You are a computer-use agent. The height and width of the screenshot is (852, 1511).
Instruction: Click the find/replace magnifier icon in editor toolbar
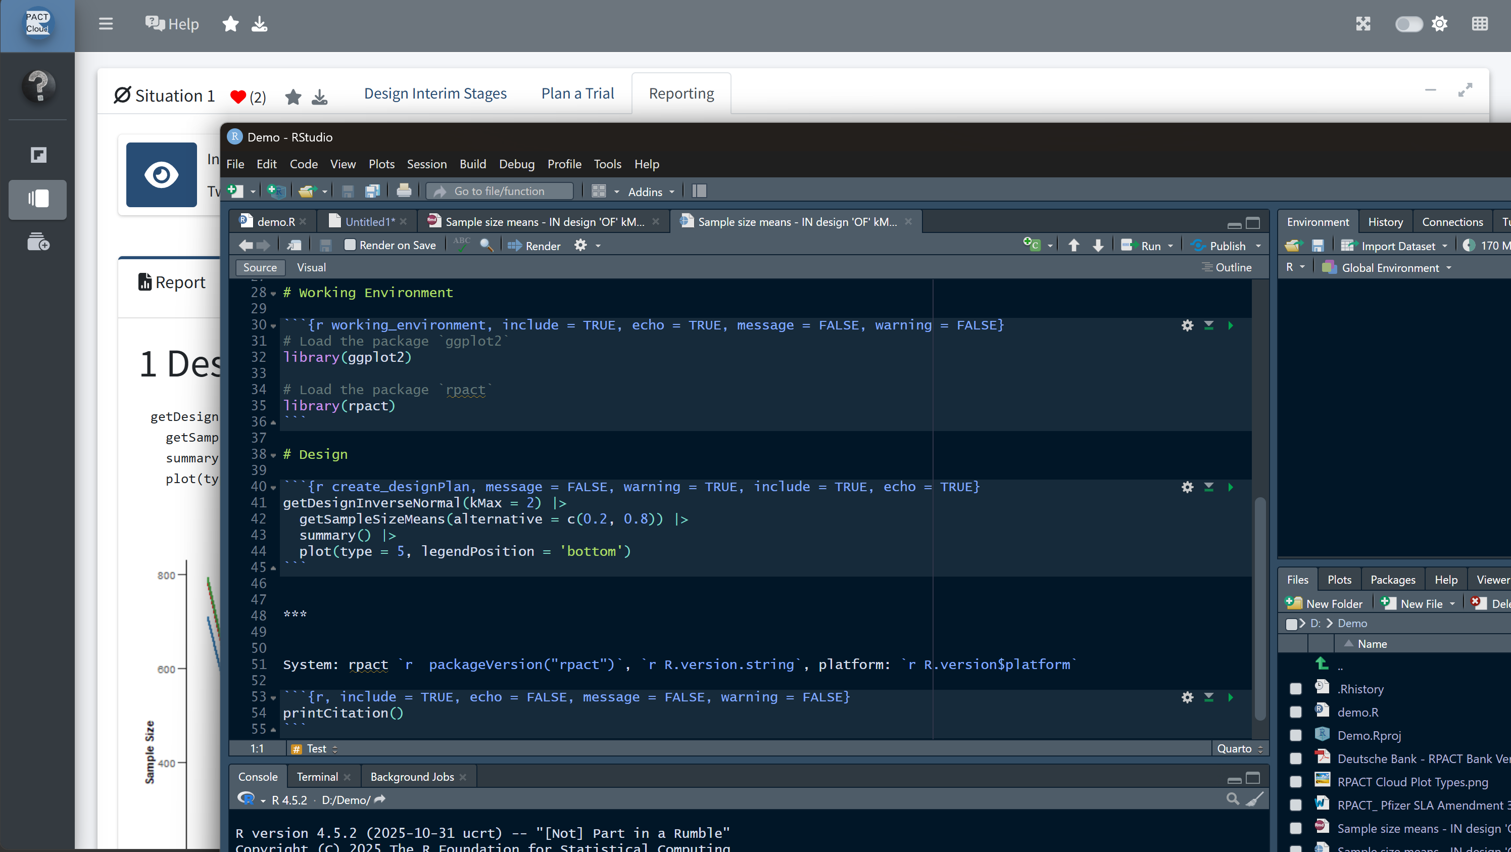coord(486,245)
